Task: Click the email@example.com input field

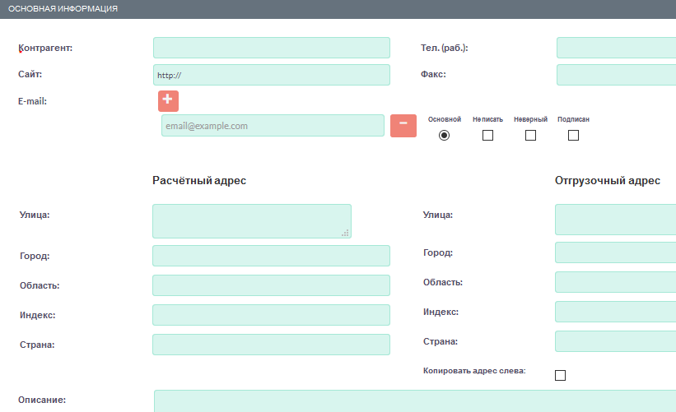Action: click(273, 126)
